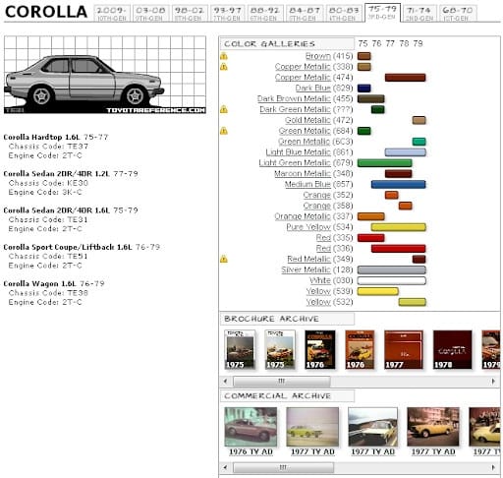503x478 pixels.
Task: Open Orange (352) gallery link
Action: click(x=316, y=195)
